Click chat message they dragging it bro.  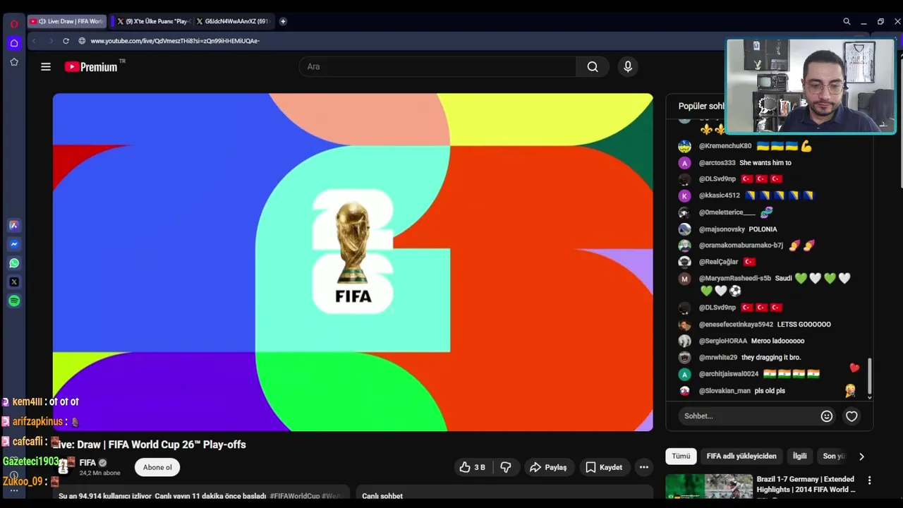(x=771, y=358)
